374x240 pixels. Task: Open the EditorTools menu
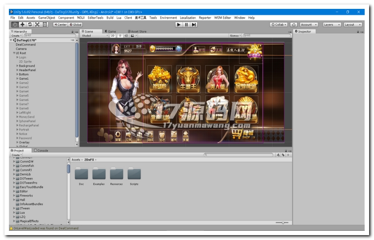click(96, 18)
